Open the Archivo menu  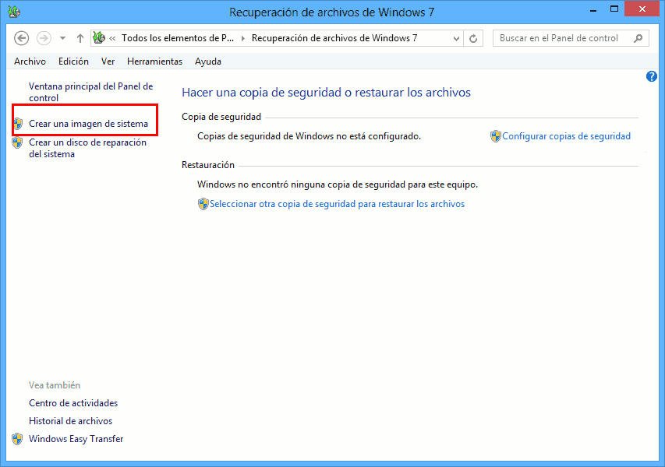coord(30,61)
